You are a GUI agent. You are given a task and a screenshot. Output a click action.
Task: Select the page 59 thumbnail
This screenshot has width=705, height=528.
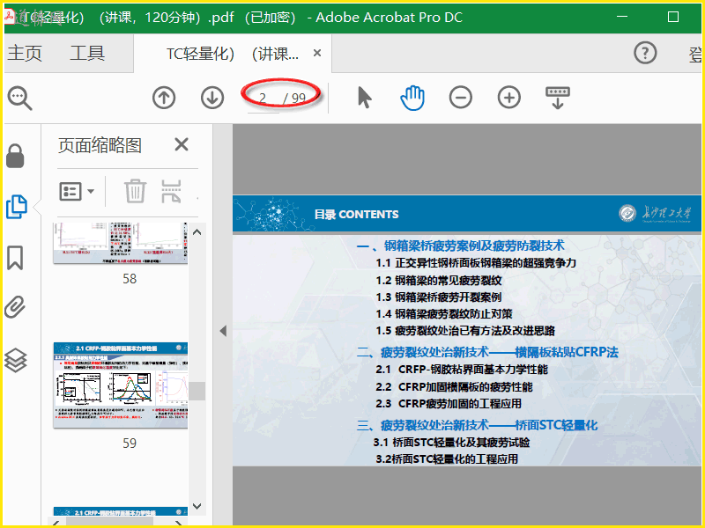121,385
